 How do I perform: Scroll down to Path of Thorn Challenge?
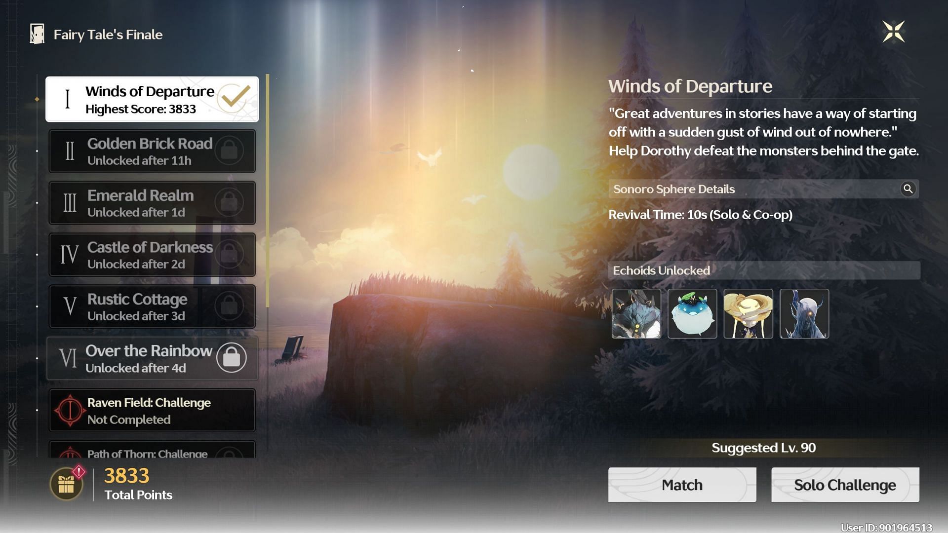153,454
